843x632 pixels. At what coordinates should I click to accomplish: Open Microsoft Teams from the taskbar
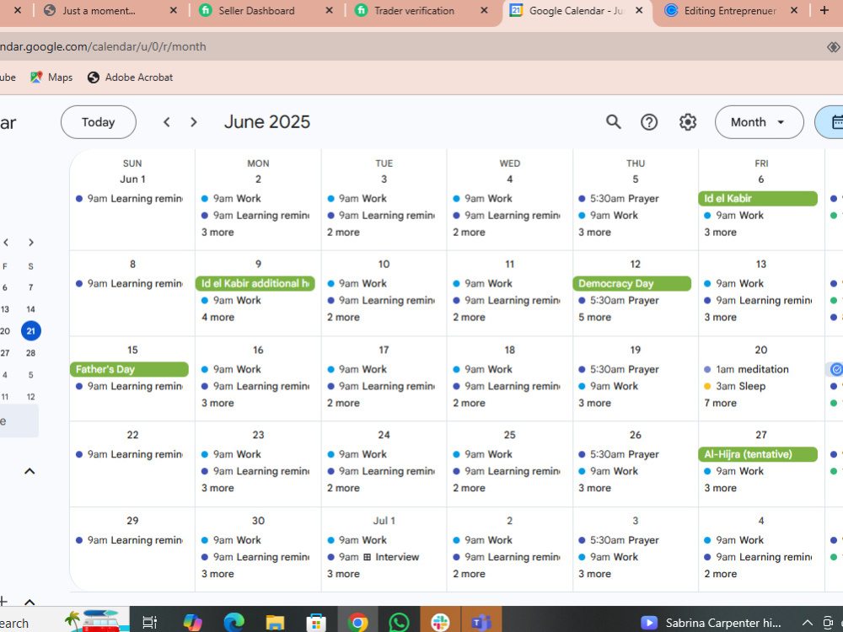click(x=481, y=623)
